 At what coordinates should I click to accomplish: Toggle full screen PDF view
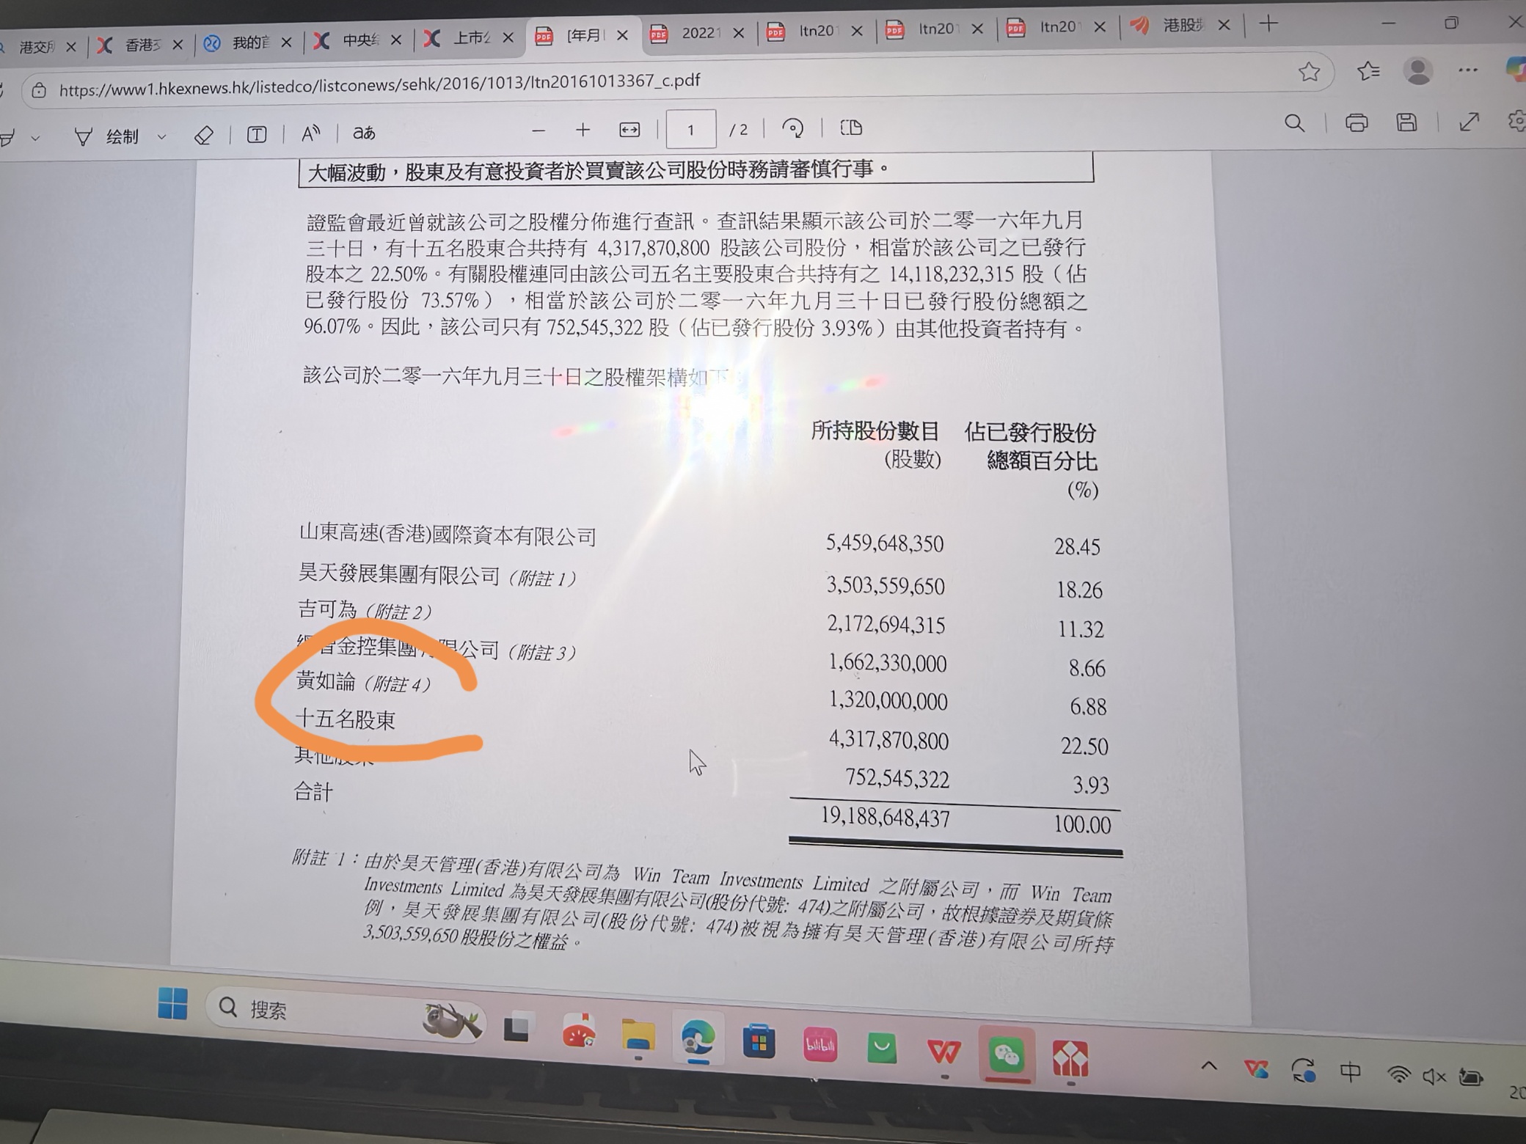point(1468,122)
